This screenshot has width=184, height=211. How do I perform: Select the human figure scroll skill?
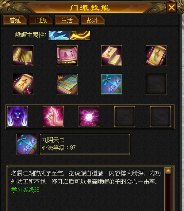(x=23, y=84)
